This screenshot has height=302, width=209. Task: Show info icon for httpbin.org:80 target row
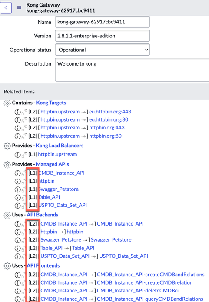[17, 136]
